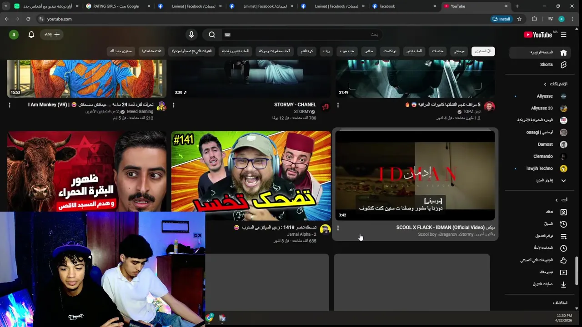Reload the youtube.com page
The image size is (582, 327).
[x=28, y=19]
